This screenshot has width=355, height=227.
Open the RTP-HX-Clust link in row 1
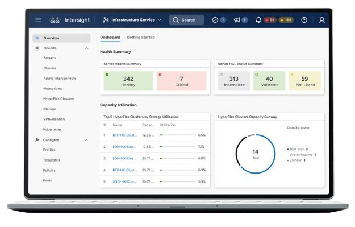(125, 135)
